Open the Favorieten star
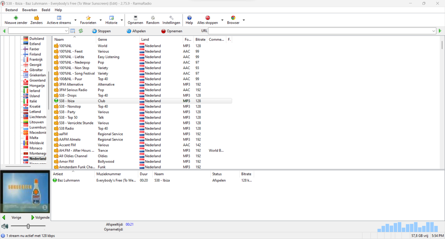The image size is (445, 239). coord(88,20)
